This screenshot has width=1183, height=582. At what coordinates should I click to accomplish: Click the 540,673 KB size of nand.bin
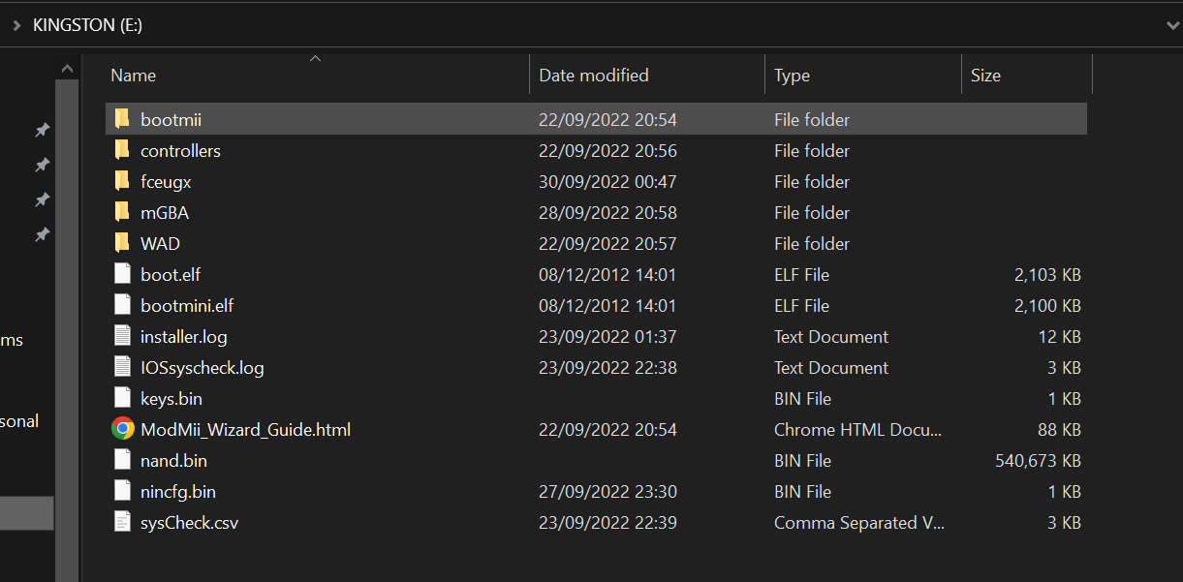coord(1039,461)
